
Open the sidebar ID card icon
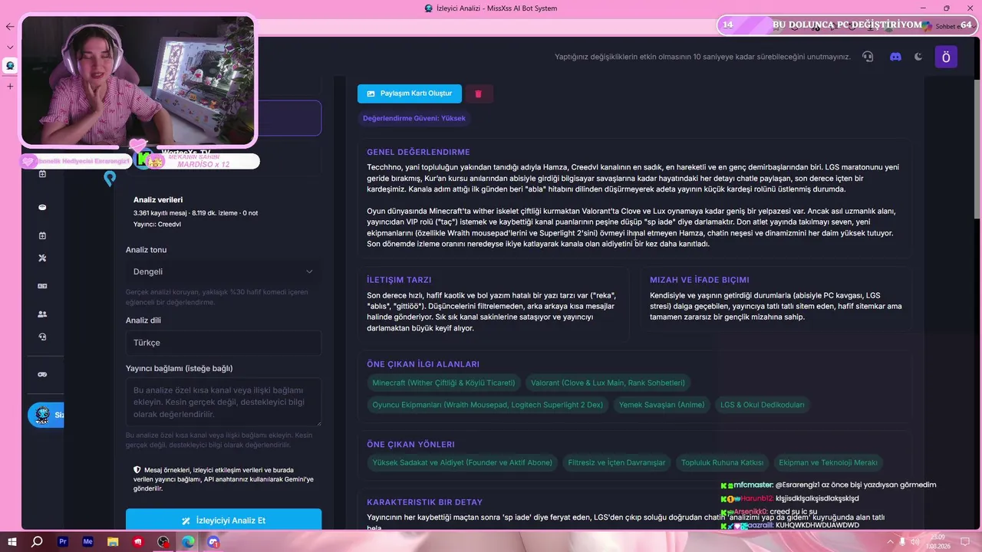(x=42, y=286)
